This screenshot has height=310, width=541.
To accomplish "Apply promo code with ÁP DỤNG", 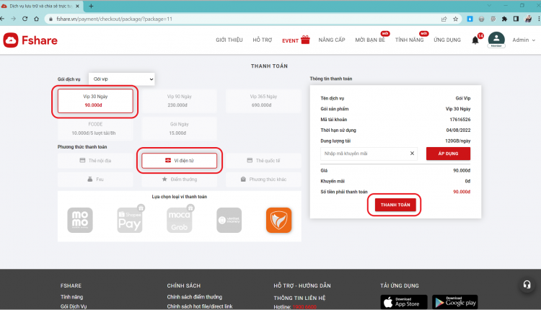I will pyautogui.click(x=448, y=154).
